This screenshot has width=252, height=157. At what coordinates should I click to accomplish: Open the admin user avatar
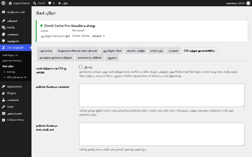(x=248, y=3)
